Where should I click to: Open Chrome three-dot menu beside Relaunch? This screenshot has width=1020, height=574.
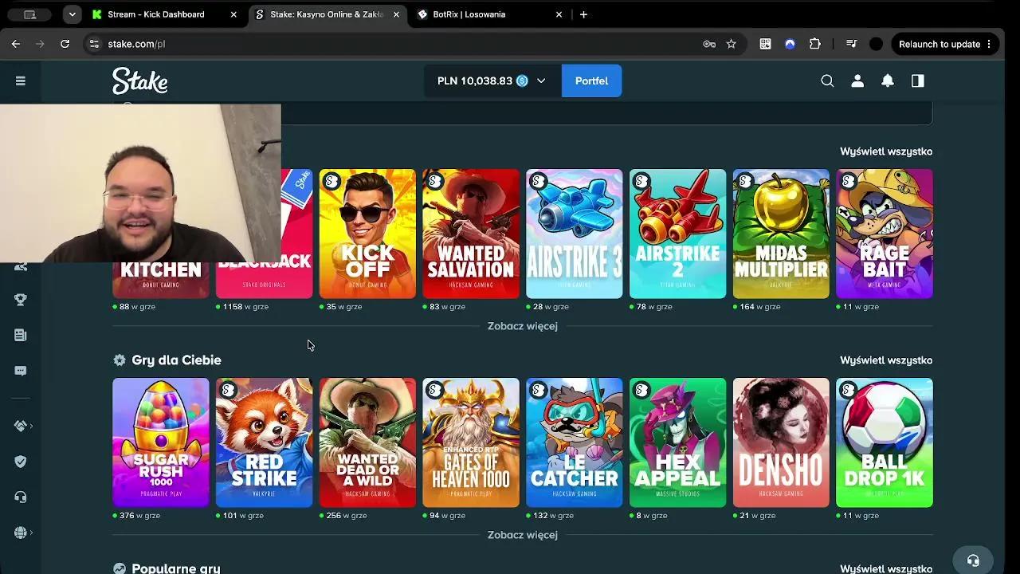tap(989, 44)
